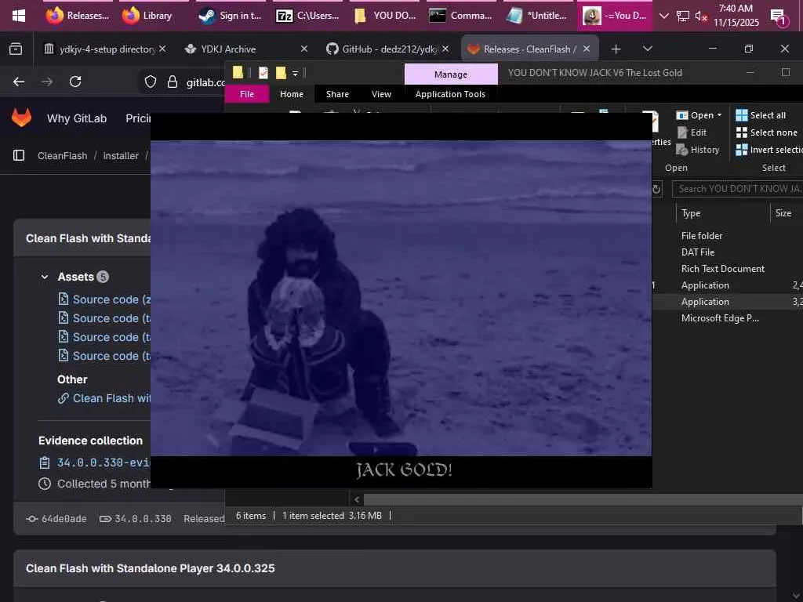Click the tracking protection shield icon
The width and height of the screenshot is (803, 602).
pyautogui.click(x=150, y=82)
